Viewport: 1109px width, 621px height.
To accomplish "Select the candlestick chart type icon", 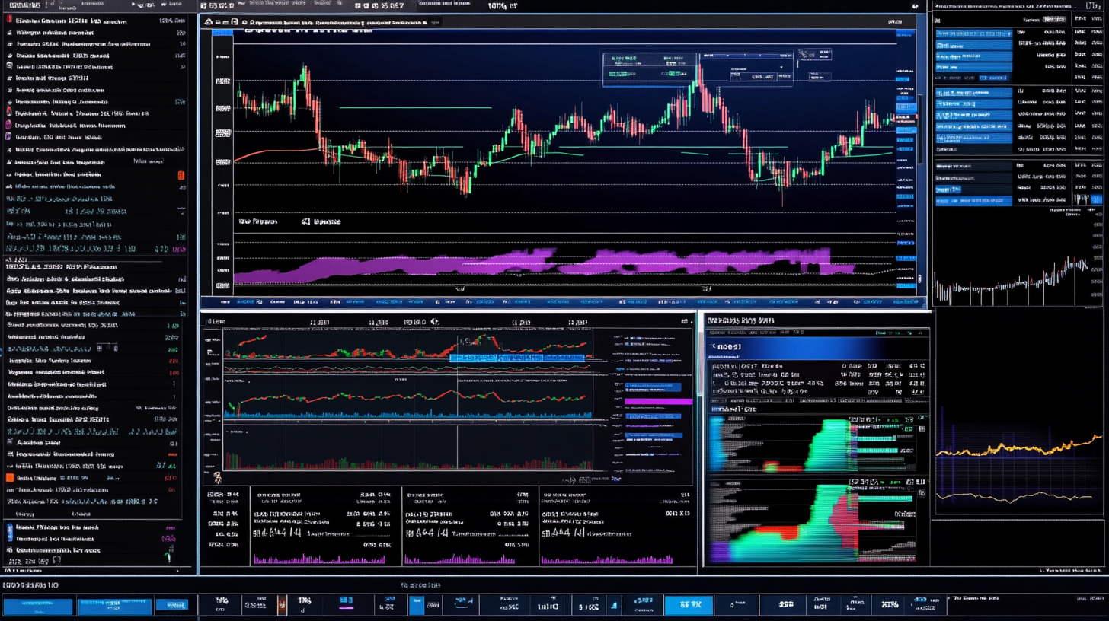I will tap(209, 23).
